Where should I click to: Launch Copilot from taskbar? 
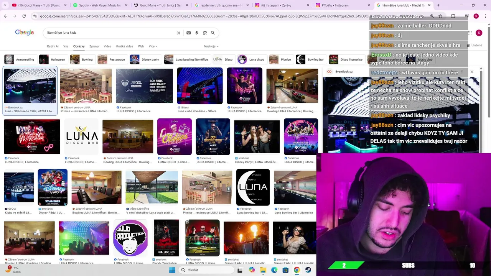(x=252, y=270)
